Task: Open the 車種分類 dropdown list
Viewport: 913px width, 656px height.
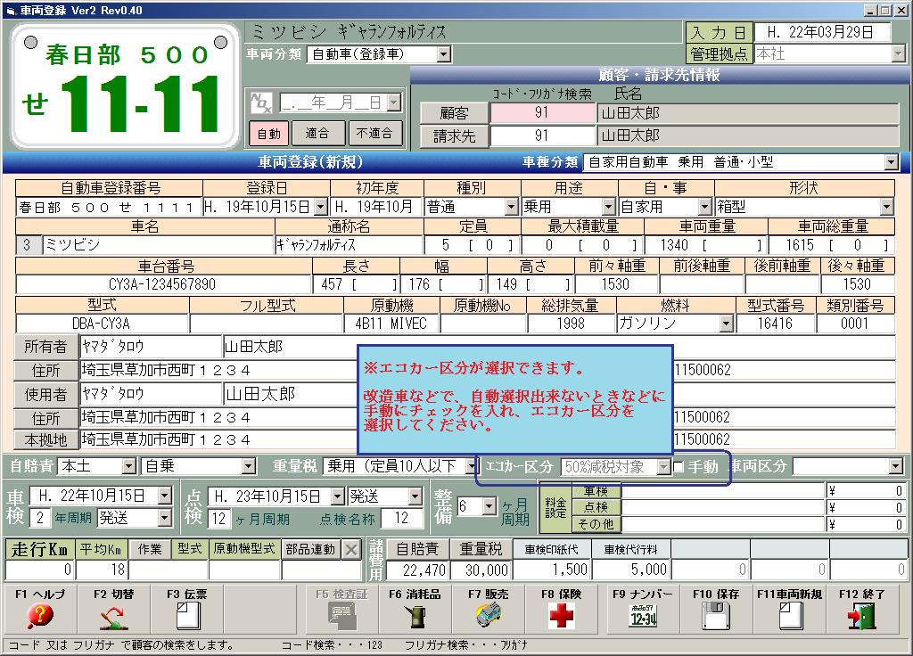Action: coord(890,162)
